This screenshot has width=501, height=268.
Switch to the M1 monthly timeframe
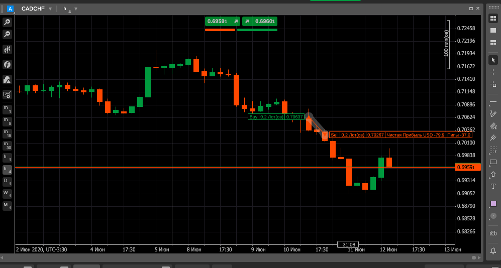7,206
